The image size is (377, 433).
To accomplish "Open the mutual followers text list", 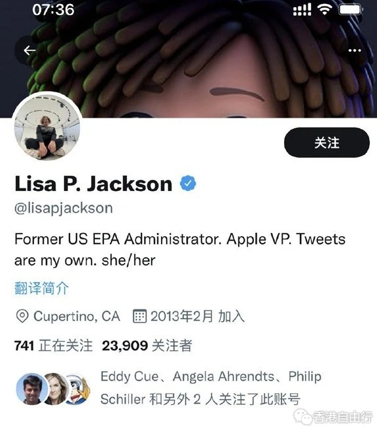I will point(211,388).
